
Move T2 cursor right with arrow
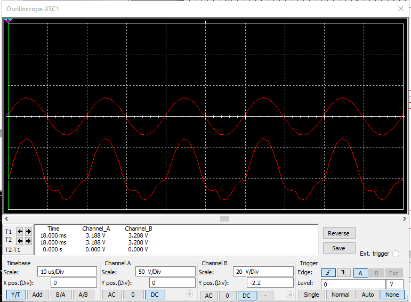click(28, 241)
